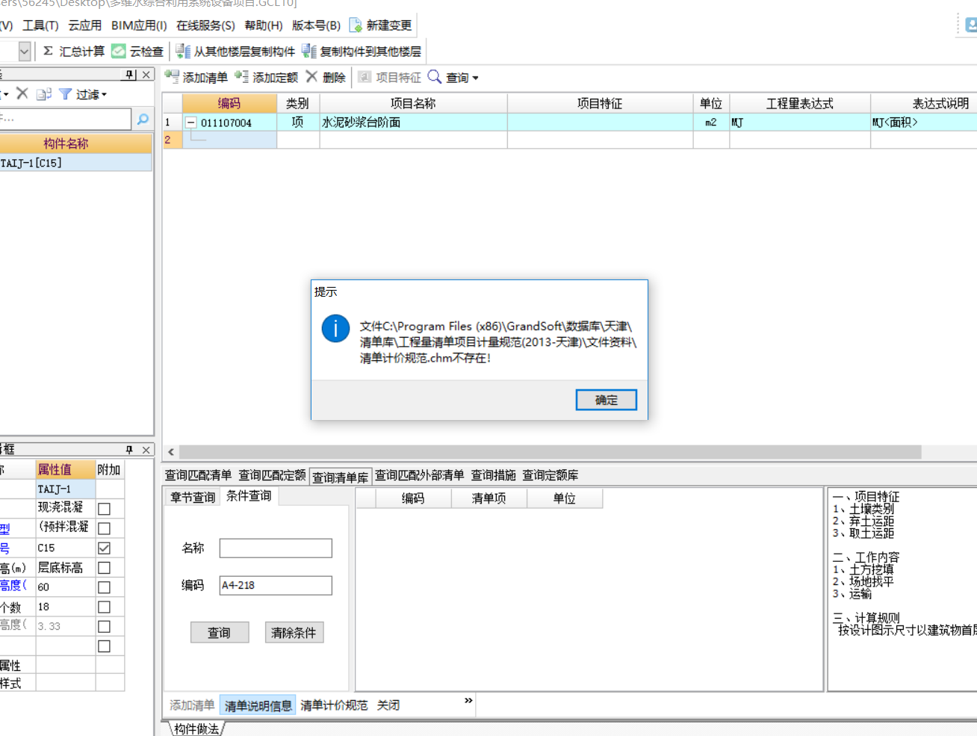
Task: Collapse the 011107004 row tree node
Action: (191, 123)
